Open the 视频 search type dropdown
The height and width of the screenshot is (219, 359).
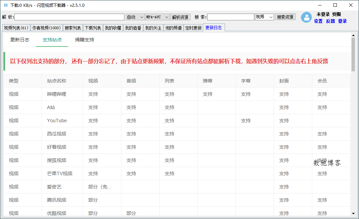(265, 17)
